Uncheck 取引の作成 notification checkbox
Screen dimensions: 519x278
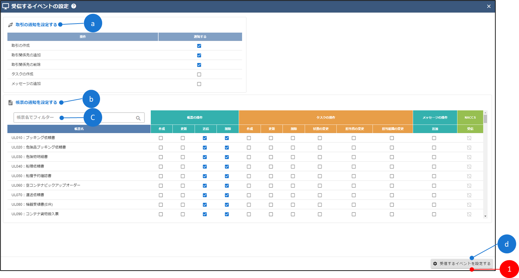[199, 46]
